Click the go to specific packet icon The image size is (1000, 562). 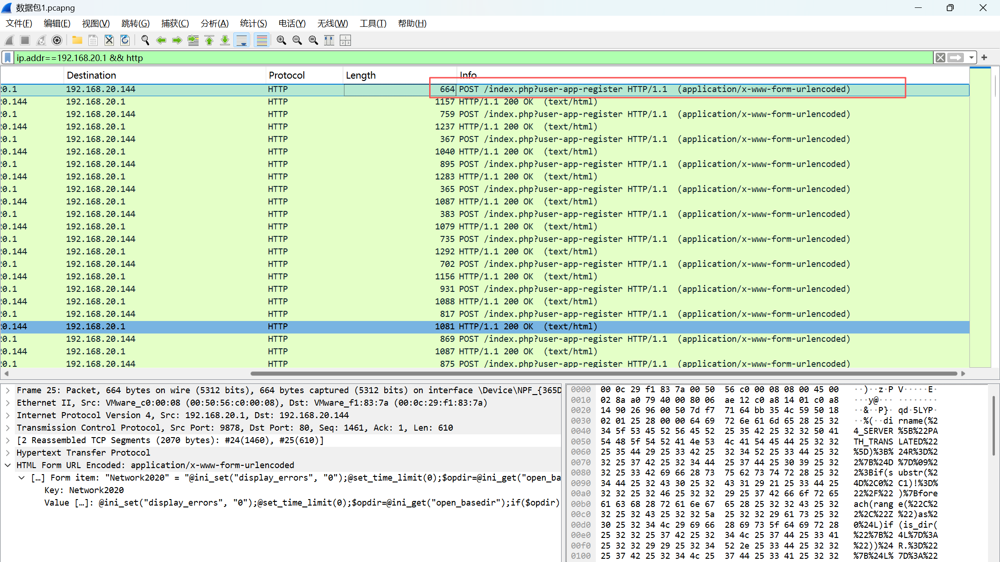pyautogui.click(x=194, y=41)
